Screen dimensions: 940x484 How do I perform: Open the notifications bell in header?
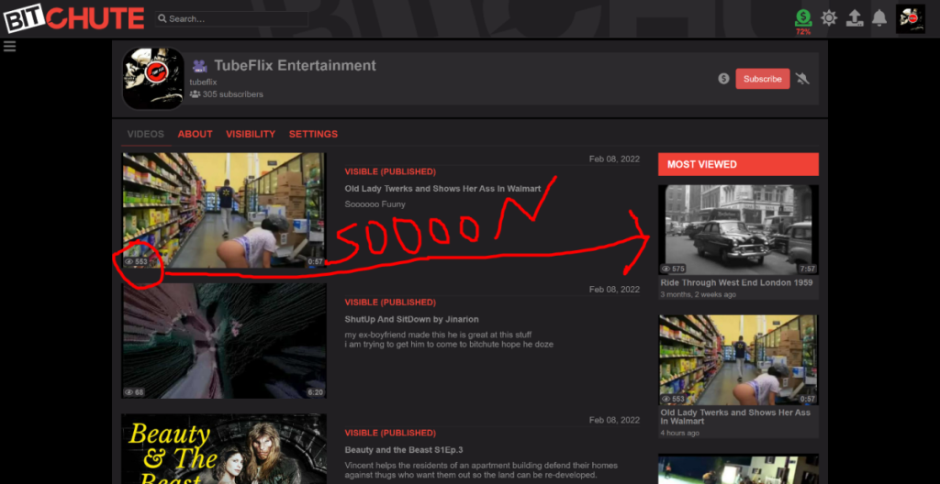point(879,17)
